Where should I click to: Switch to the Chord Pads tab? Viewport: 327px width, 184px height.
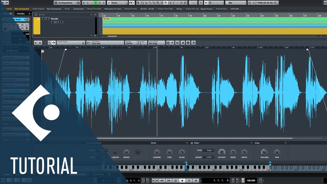98,175
